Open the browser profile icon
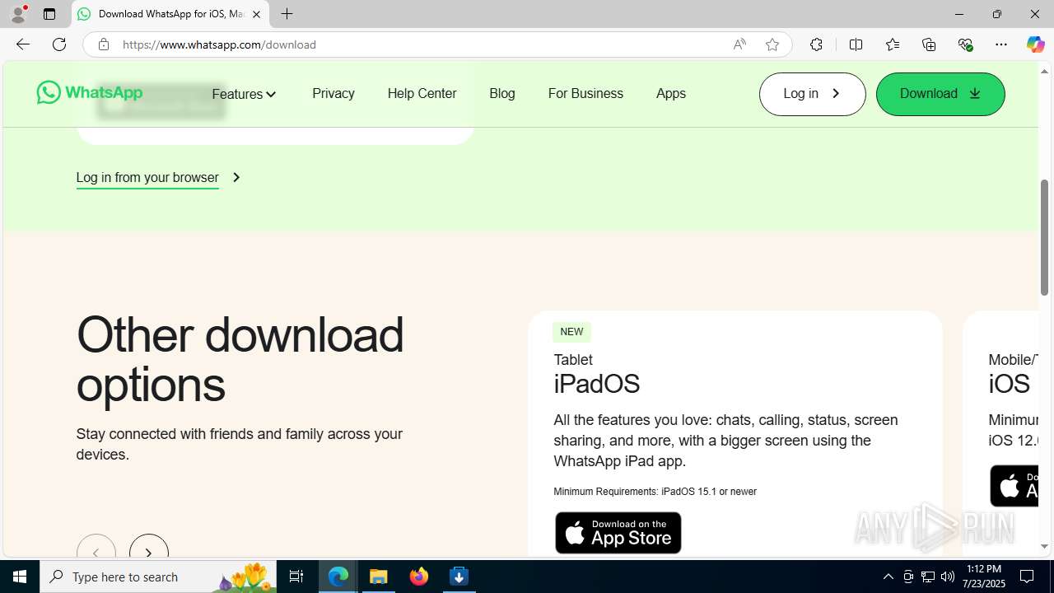 click(x=18, y=14)
